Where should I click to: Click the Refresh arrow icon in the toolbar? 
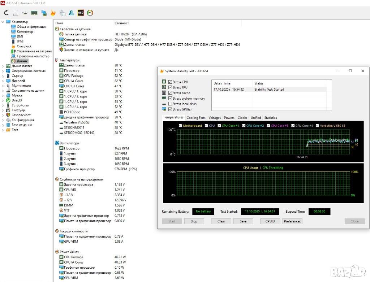point(6,13)
